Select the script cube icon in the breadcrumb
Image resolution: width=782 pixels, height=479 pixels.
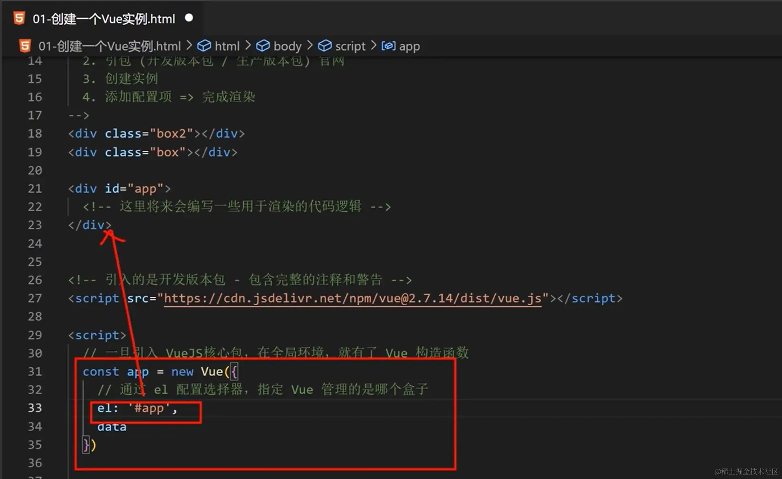[x=325, y=46]
